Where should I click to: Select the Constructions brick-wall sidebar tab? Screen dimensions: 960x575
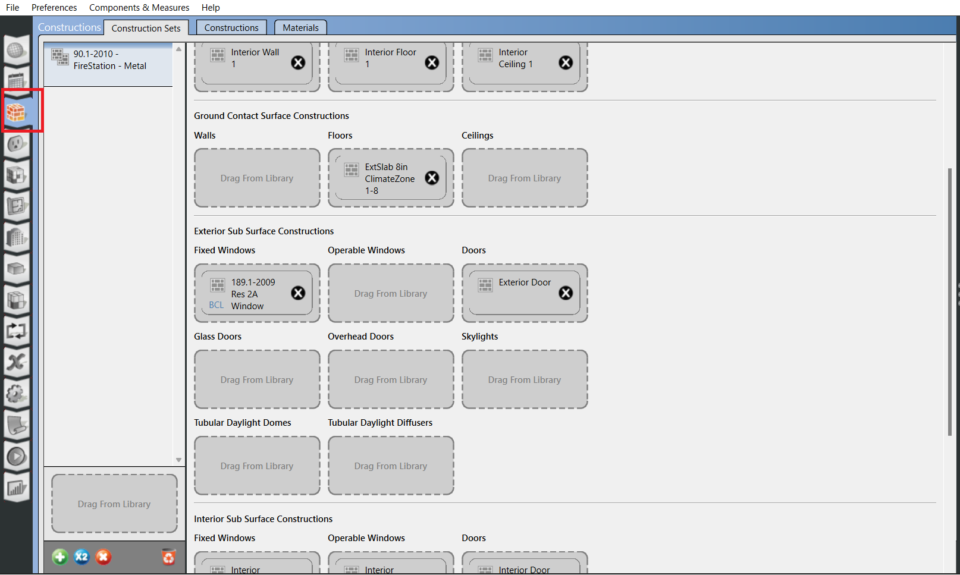click(x=17, y=111)
